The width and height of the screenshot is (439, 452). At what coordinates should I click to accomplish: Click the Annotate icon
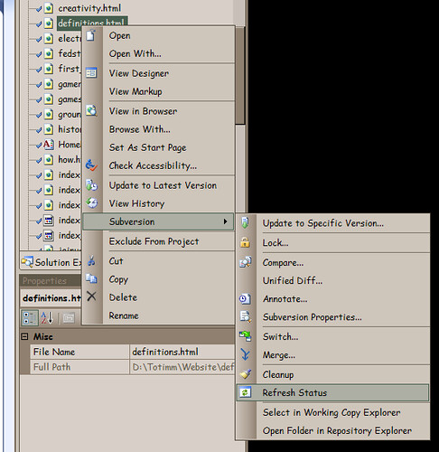(x=245, y=298)
